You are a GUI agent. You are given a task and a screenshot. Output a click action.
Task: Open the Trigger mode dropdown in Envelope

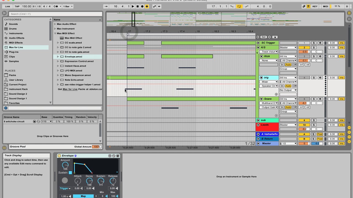[65, 188]
